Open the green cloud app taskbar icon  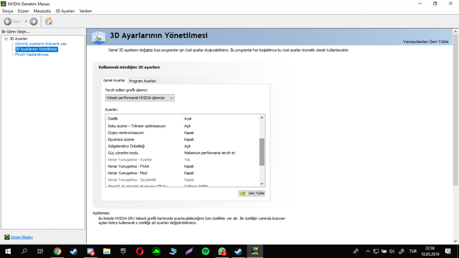pos(156,251)
